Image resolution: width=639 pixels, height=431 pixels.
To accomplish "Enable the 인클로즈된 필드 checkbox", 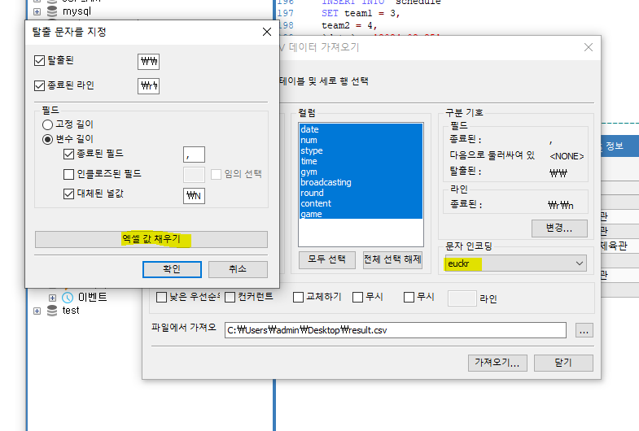I will [68, 174].
